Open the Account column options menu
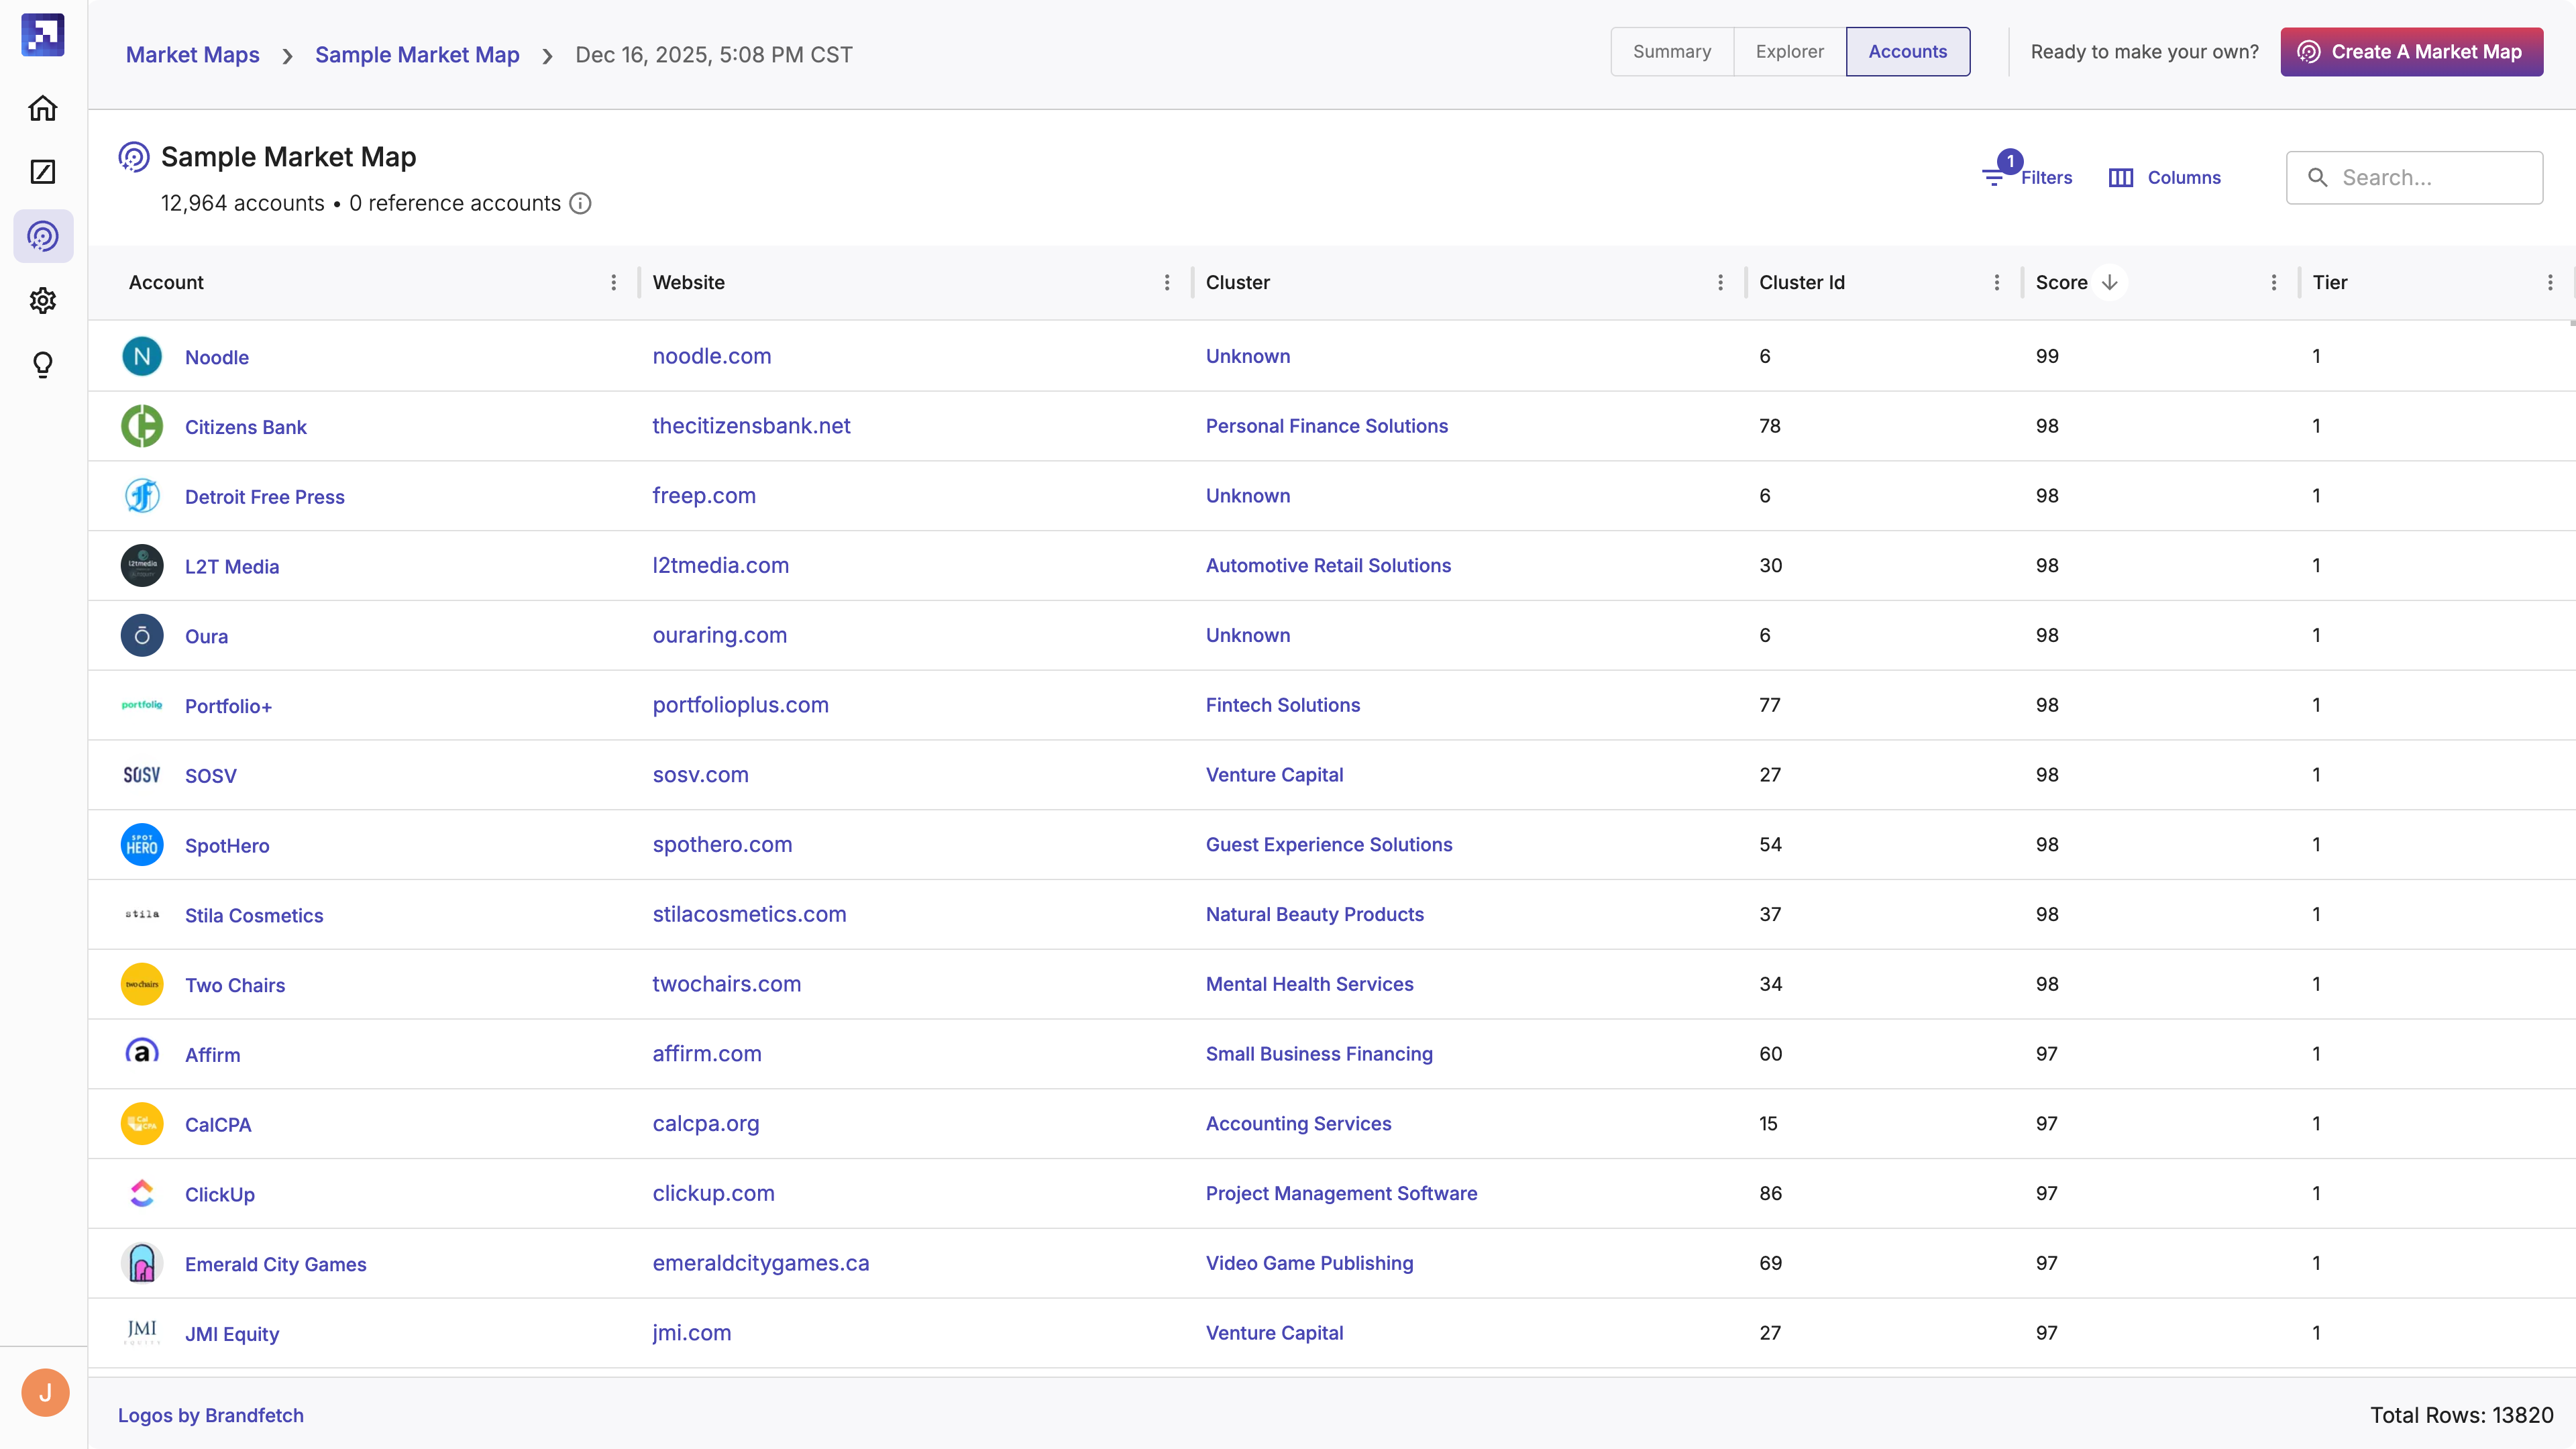Image resolution: width=2576 pixels, height=1449 pixels. click(x=613, y=282)
